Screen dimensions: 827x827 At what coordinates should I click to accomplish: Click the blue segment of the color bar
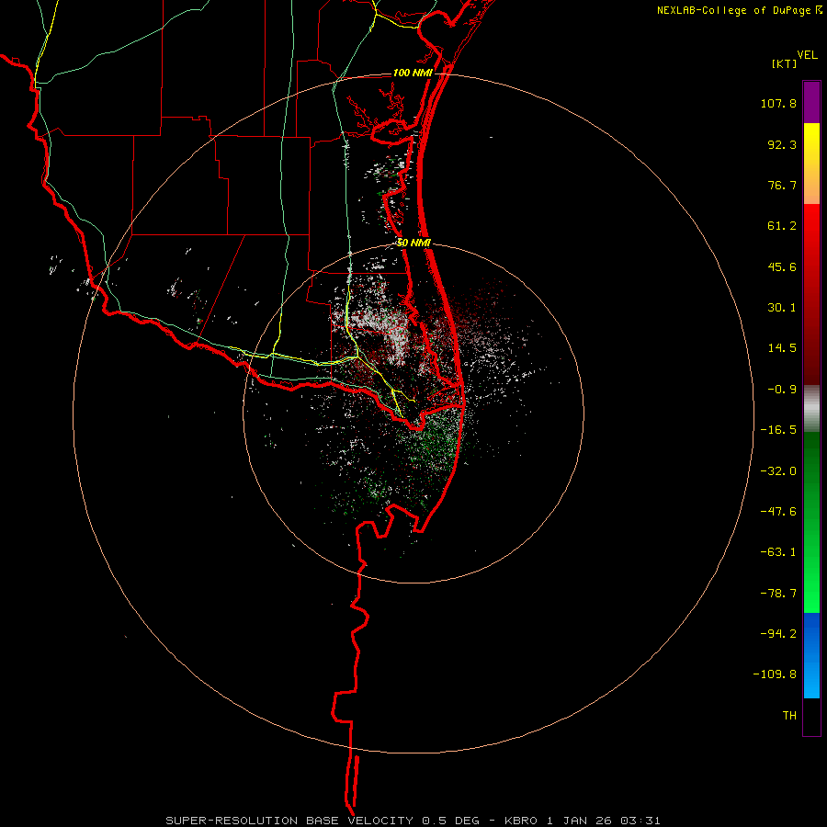point(811,655)
